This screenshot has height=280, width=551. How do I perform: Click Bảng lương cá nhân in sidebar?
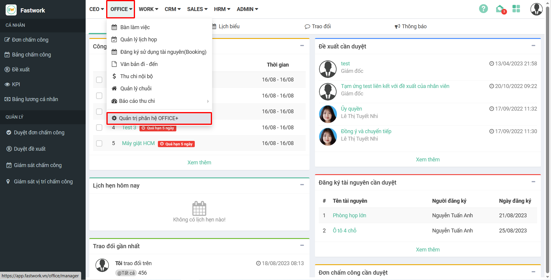35,99
